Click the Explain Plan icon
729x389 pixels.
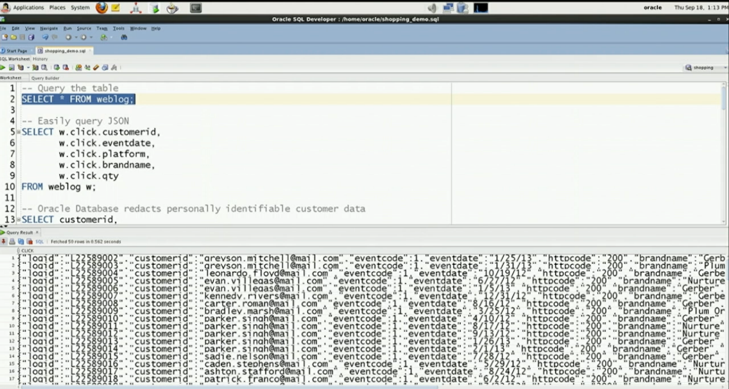click(x=20, y=67)
